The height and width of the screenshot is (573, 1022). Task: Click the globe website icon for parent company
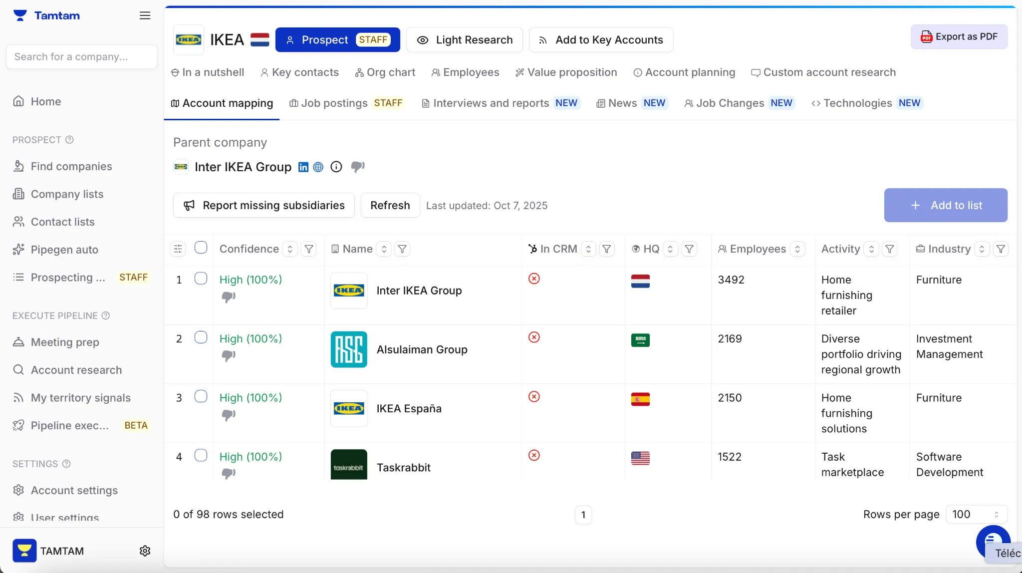(x=318, y=167)
